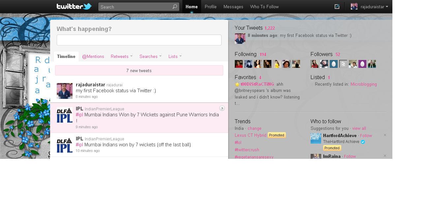This screenshot has height=202, width=428.
Task: Click the star icon by t00DiStRaCTiNG favorite
Action: coord(237,84)
